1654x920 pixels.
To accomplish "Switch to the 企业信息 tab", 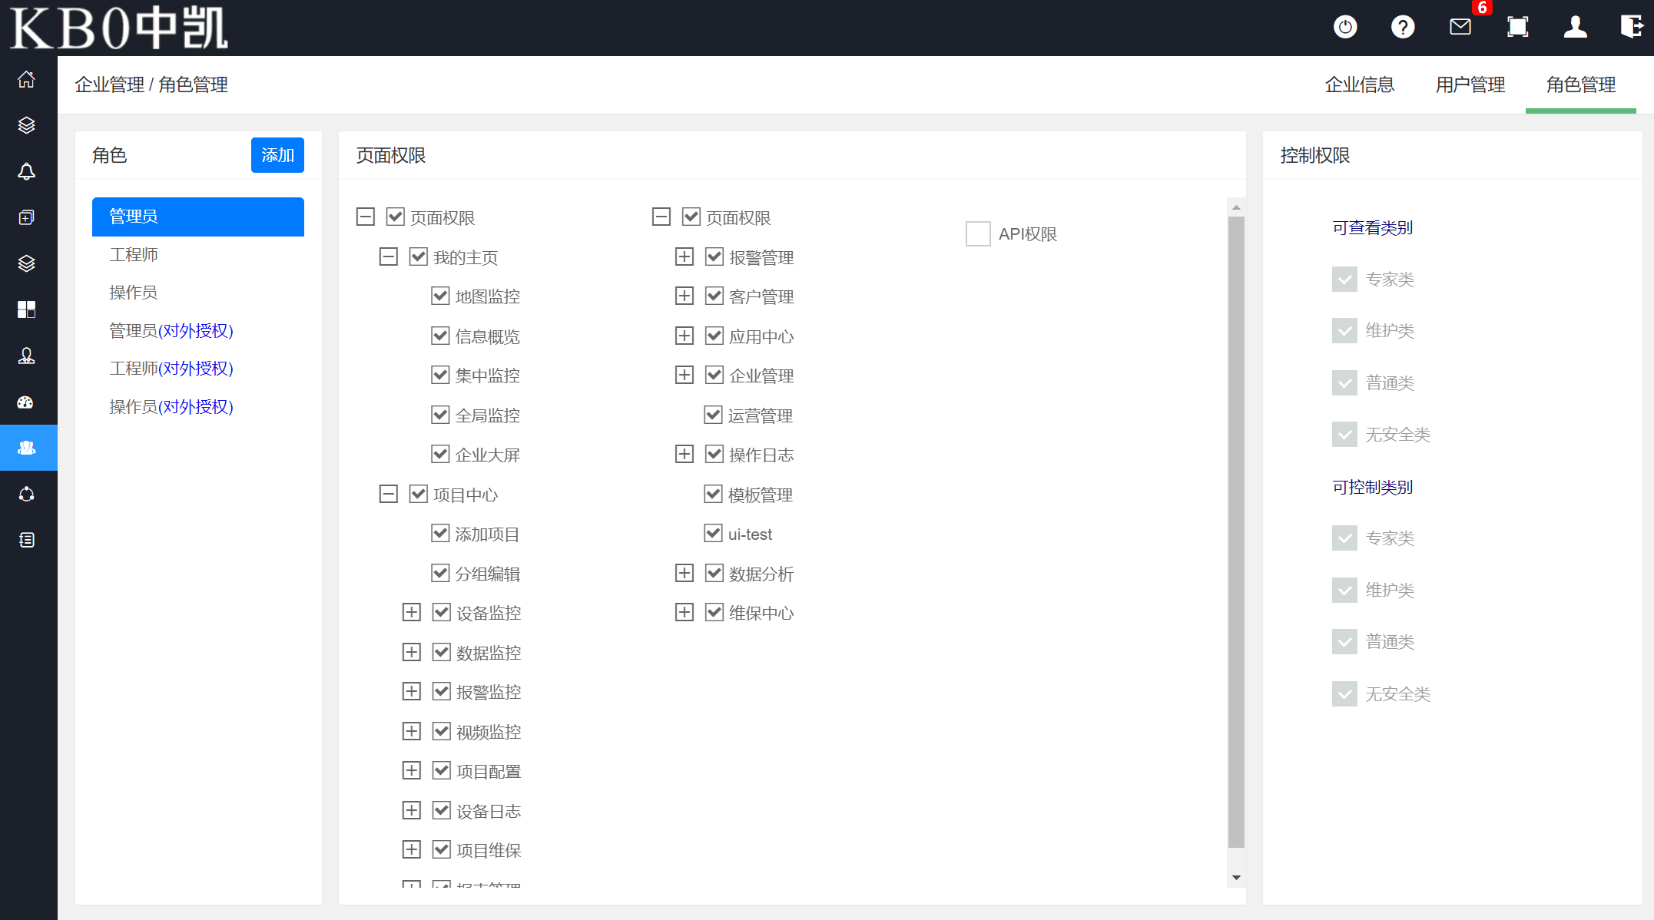I will (x=1359, y=84).
